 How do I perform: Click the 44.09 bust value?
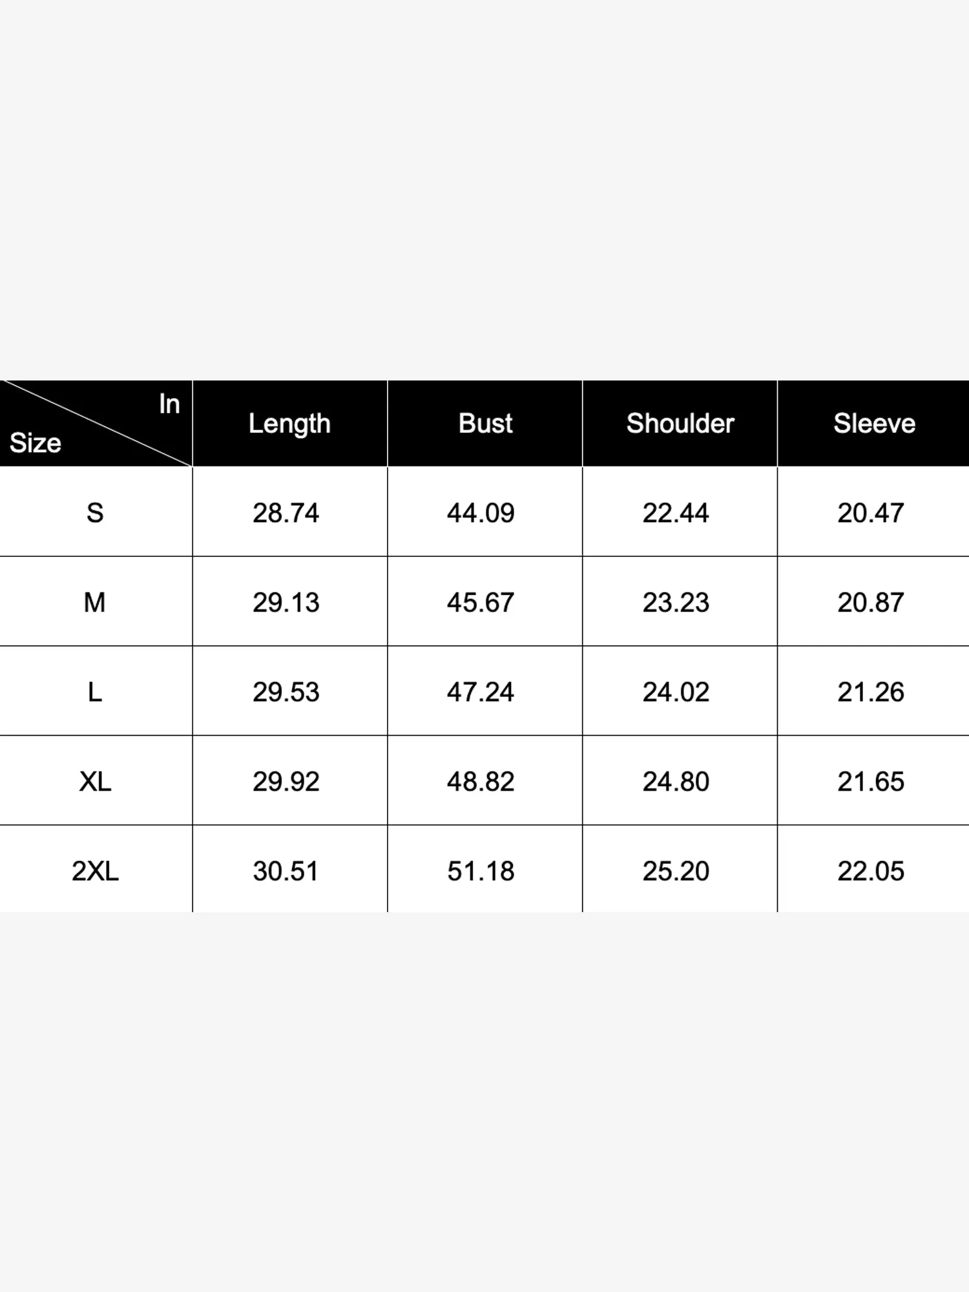(x=481, y=513)
